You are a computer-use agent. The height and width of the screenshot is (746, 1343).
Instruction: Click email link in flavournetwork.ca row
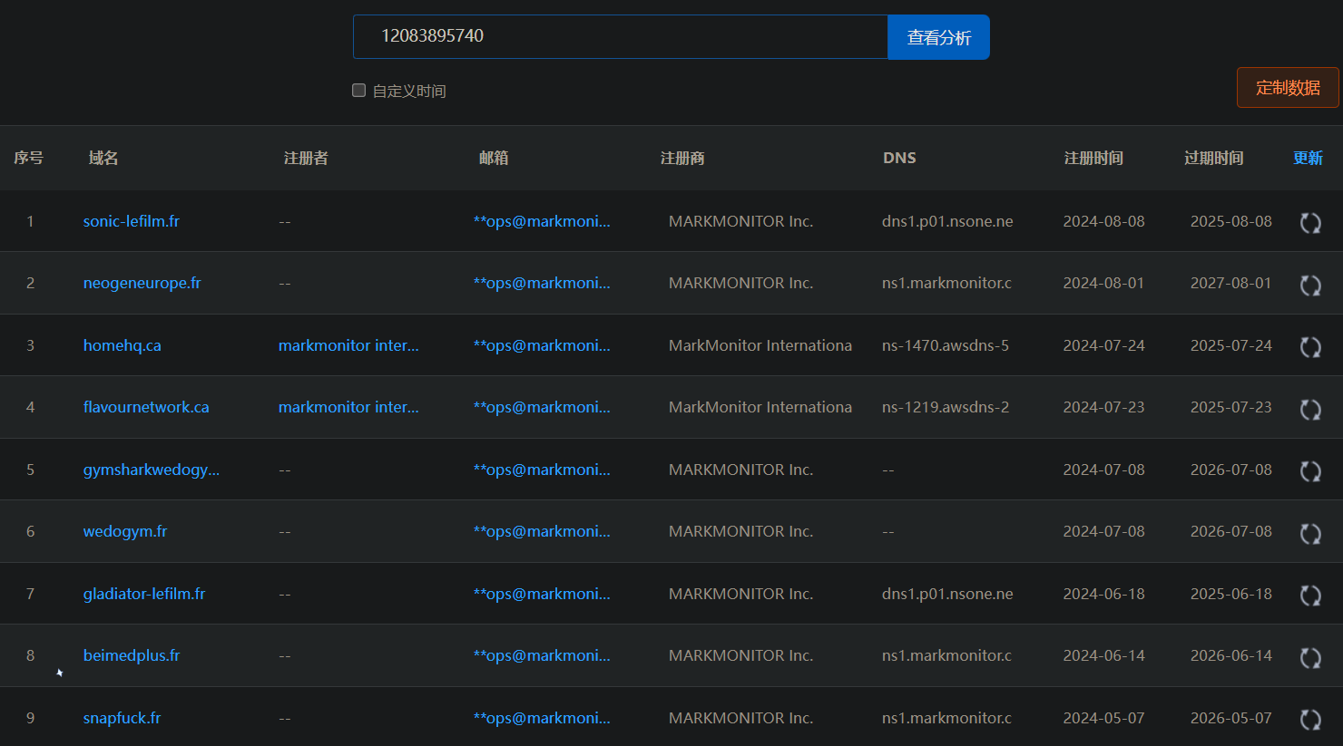click(542, 407)
